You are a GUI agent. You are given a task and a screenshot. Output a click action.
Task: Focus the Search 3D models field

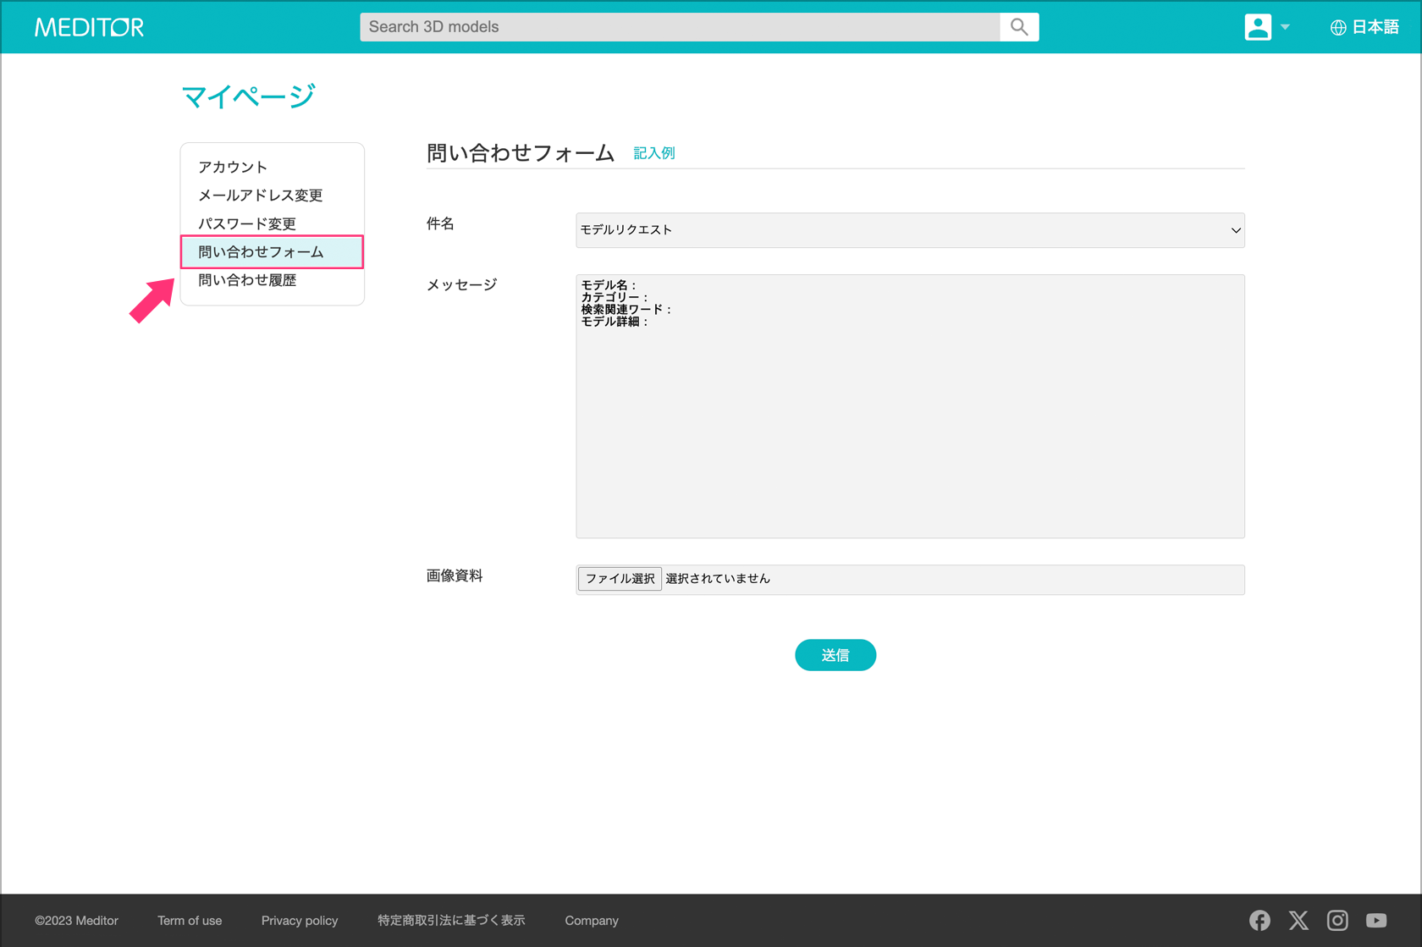(680, 27)
